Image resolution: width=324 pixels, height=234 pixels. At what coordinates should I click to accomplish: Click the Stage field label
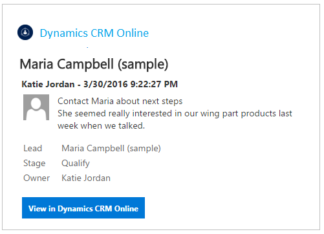click(34, 164)
